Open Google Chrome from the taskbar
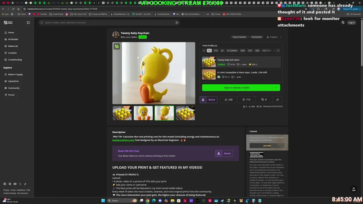 click(147, 201)
